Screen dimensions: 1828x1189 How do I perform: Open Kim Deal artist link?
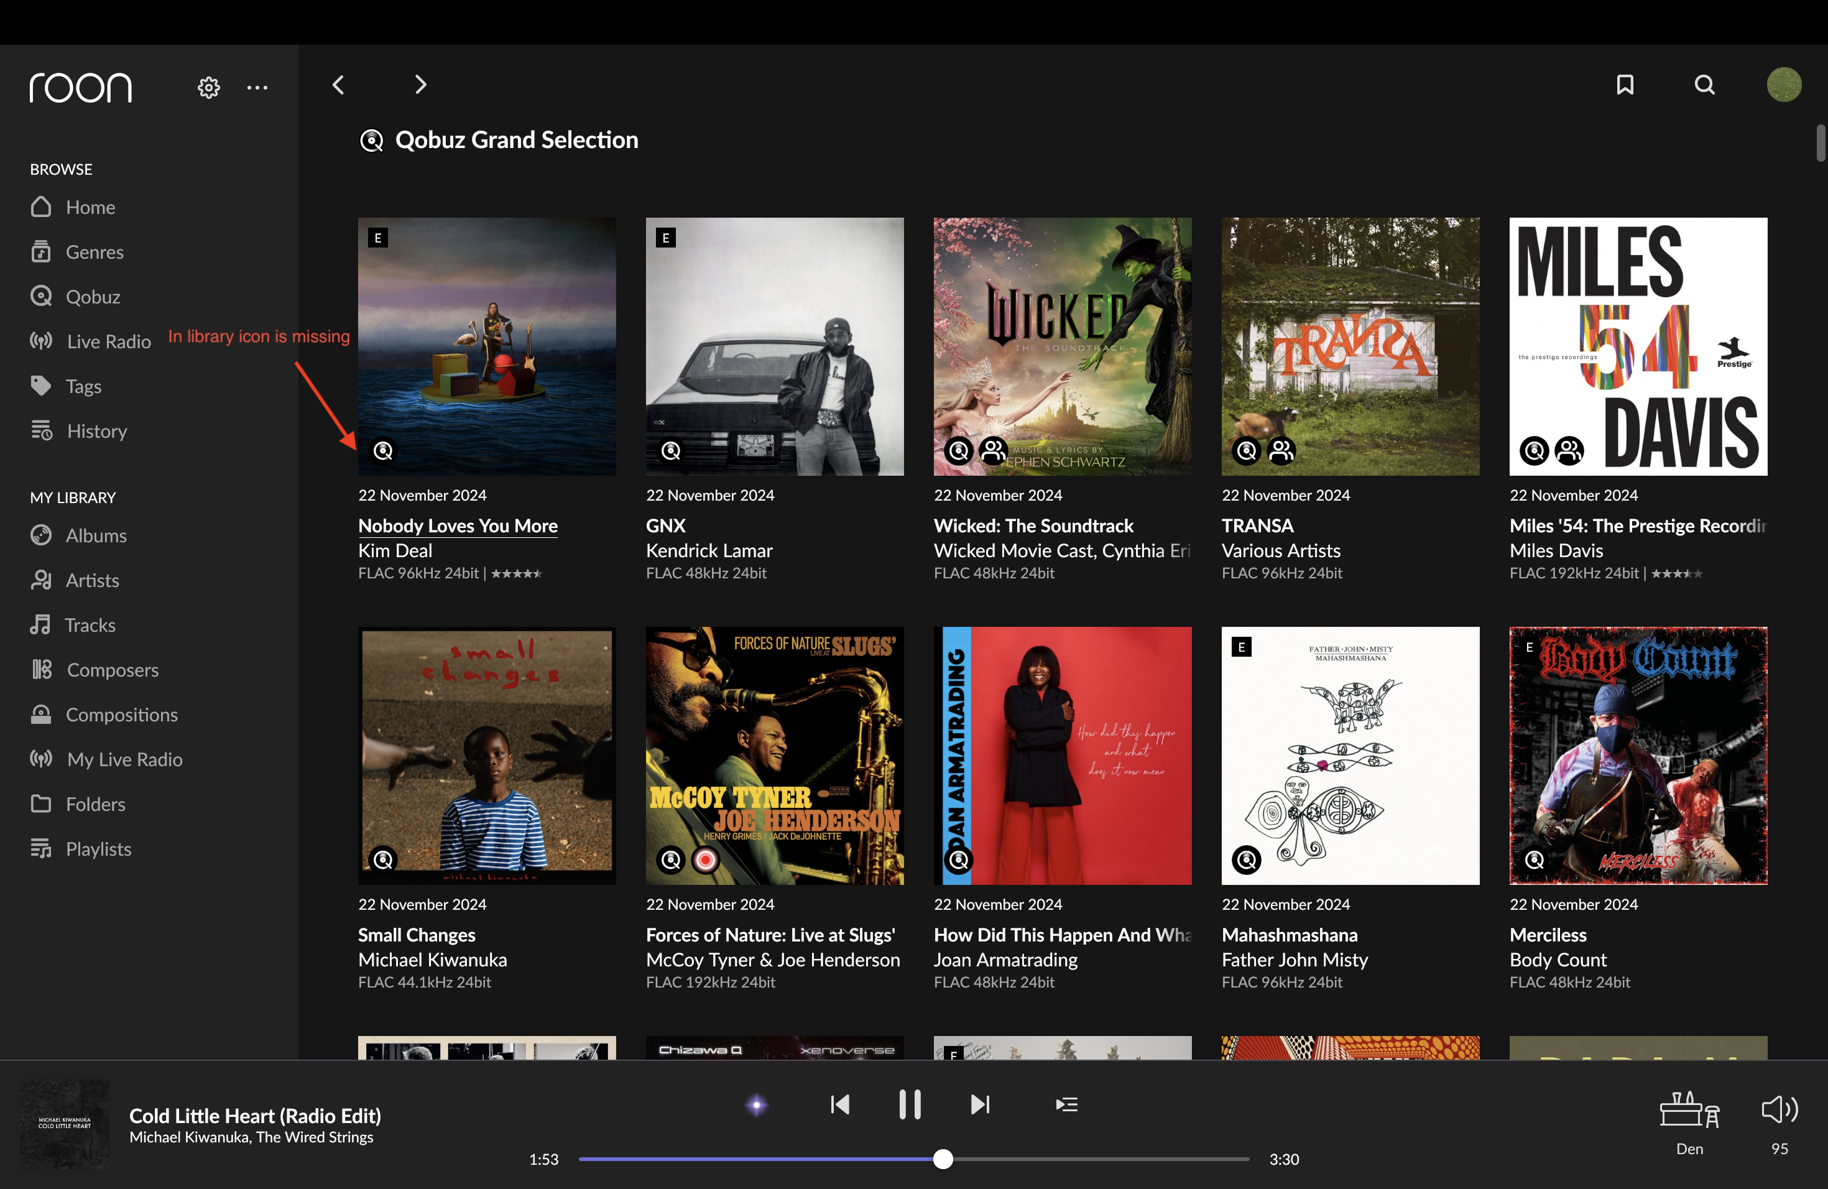(395, 550)
